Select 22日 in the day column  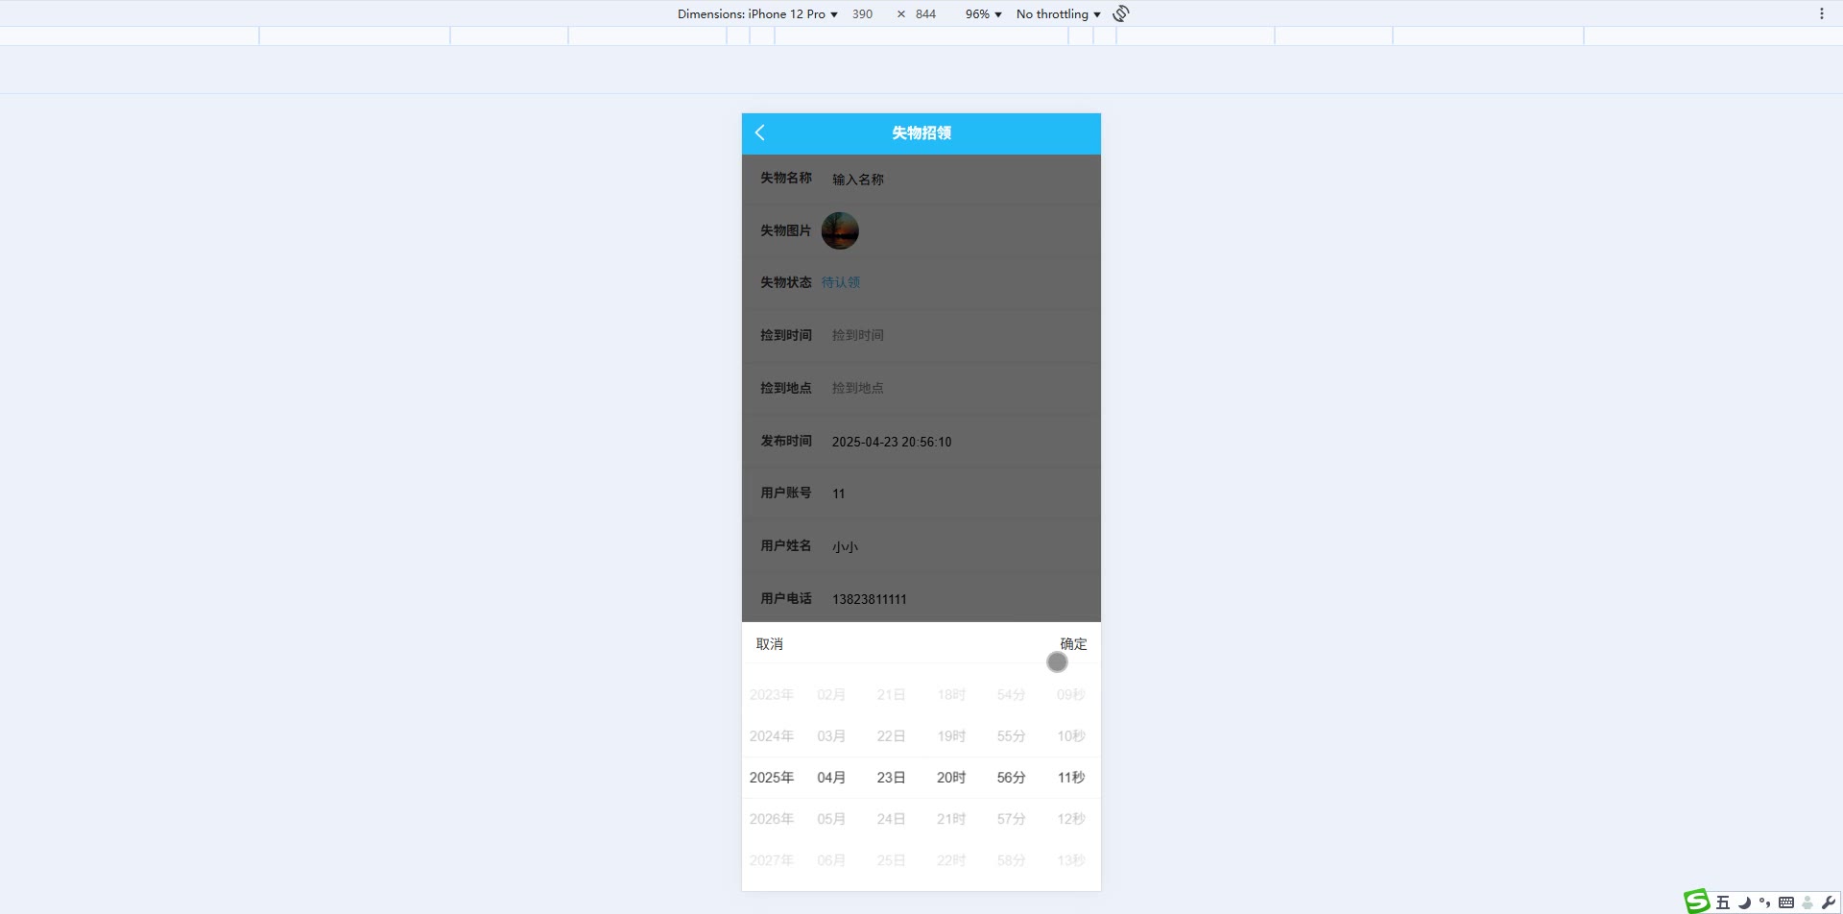[891, 736]
